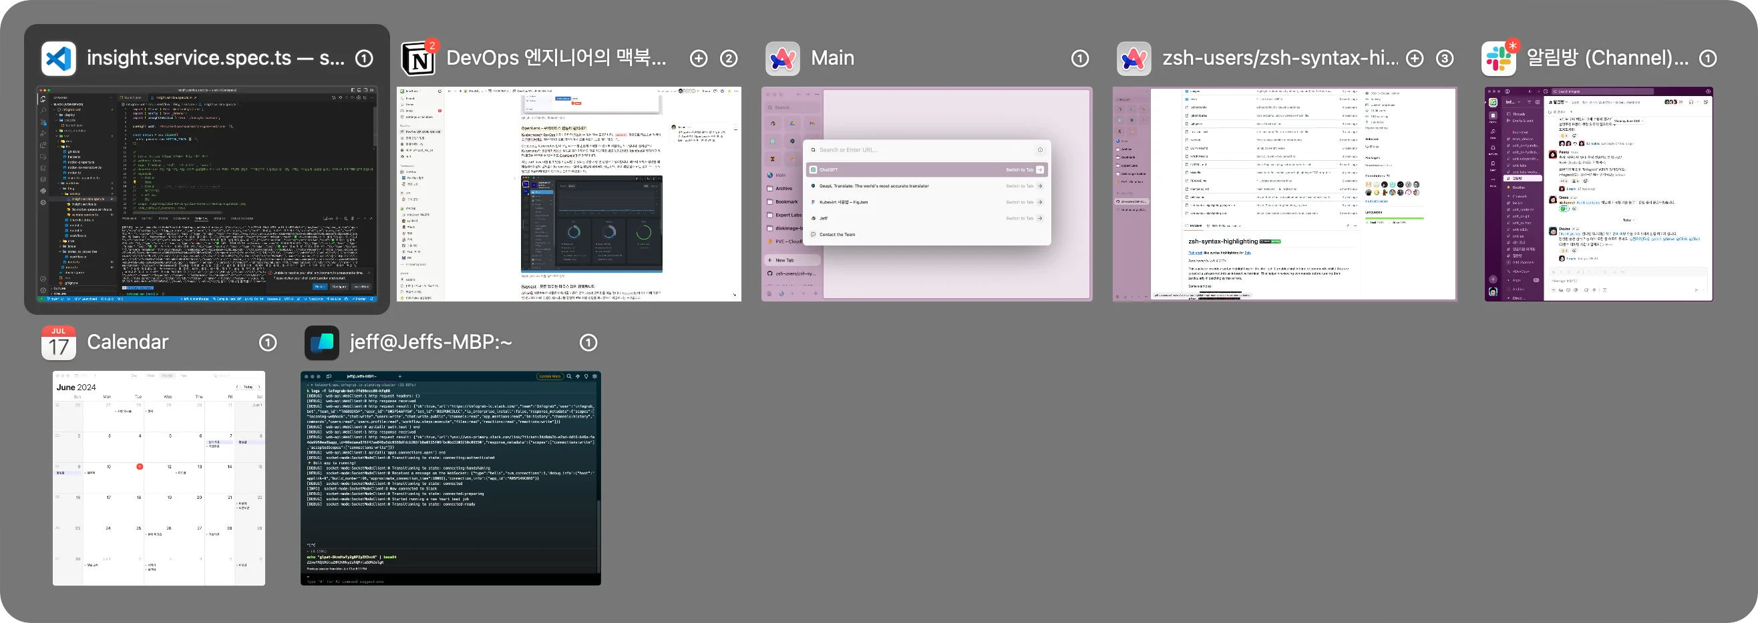Click the ChatGPT icon in Arc's command bar
Image resolution: width=1758 pixels, height=623 pixels.
click(813, 169)
